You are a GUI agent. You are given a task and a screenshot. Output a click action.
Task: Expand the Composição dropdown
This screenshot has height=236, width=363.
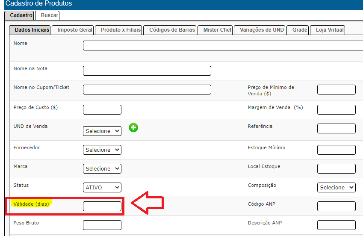point(336,187)
